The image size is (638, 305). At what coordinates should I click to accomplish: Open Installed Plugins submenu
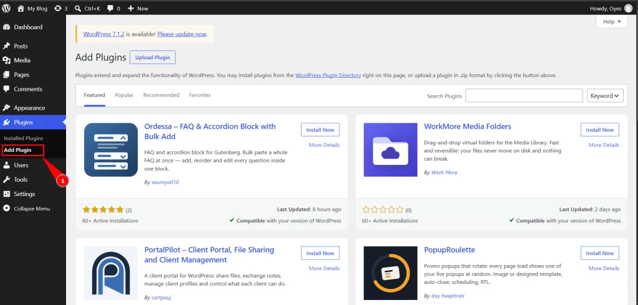pyautogui.click(x=24, y=138)
